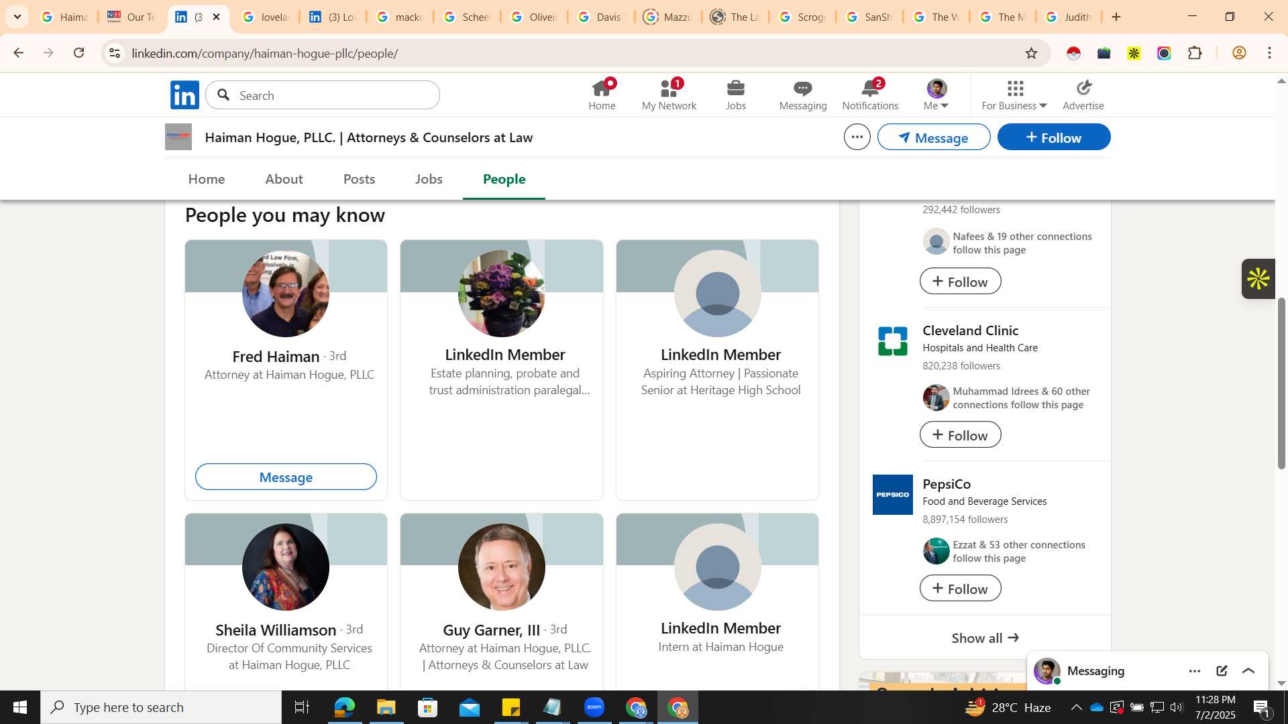This screenshot has height=724, width=1288.
Task: Switch to the 'Our Te' browser tab
Action: point(131,17)
